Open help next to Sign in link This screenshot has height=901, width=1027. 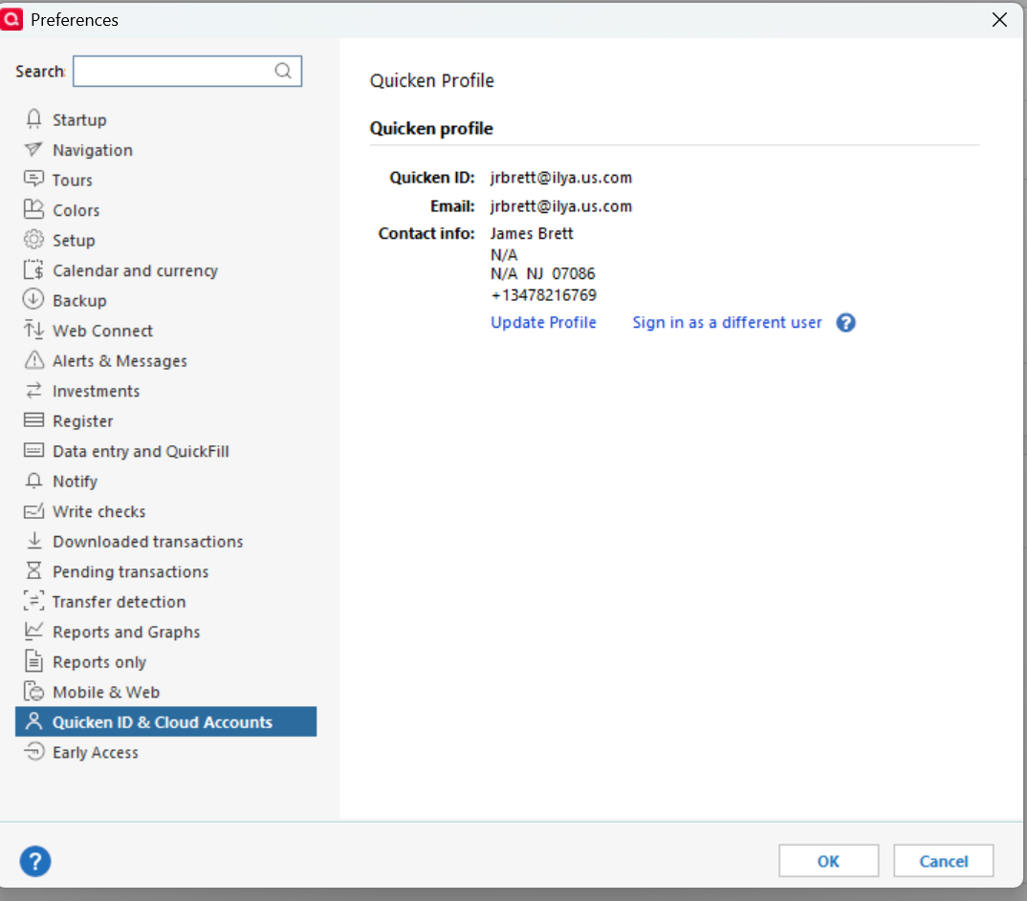tap(845, 323)
